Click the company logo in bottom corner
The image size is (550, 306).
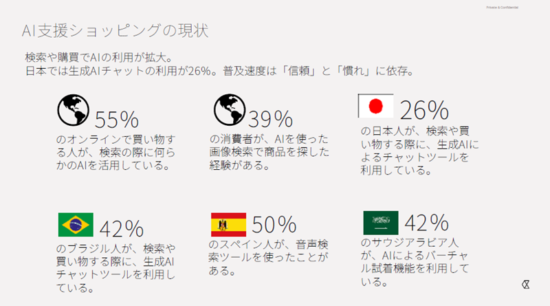[526, 285]
